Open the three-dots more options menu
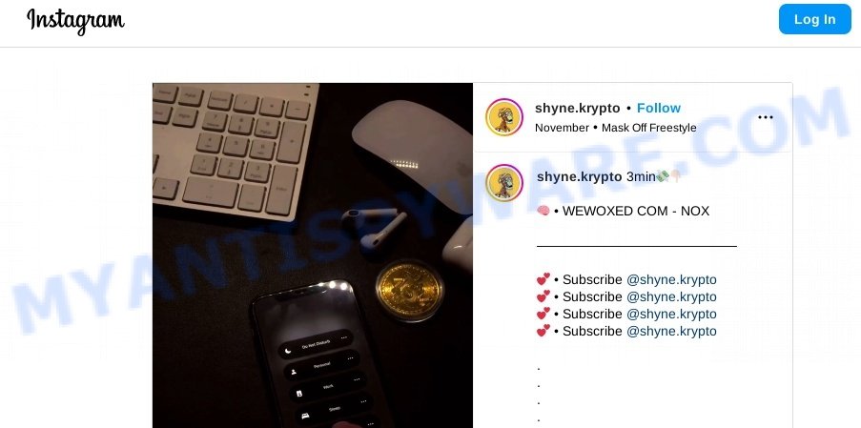Viewport: 861px width, 428px height. [x=765, y=117]
